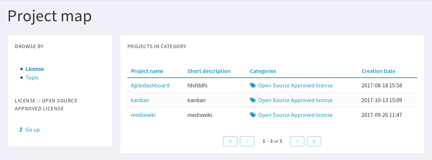
Task: Browse projects by License
Action: 35,69
